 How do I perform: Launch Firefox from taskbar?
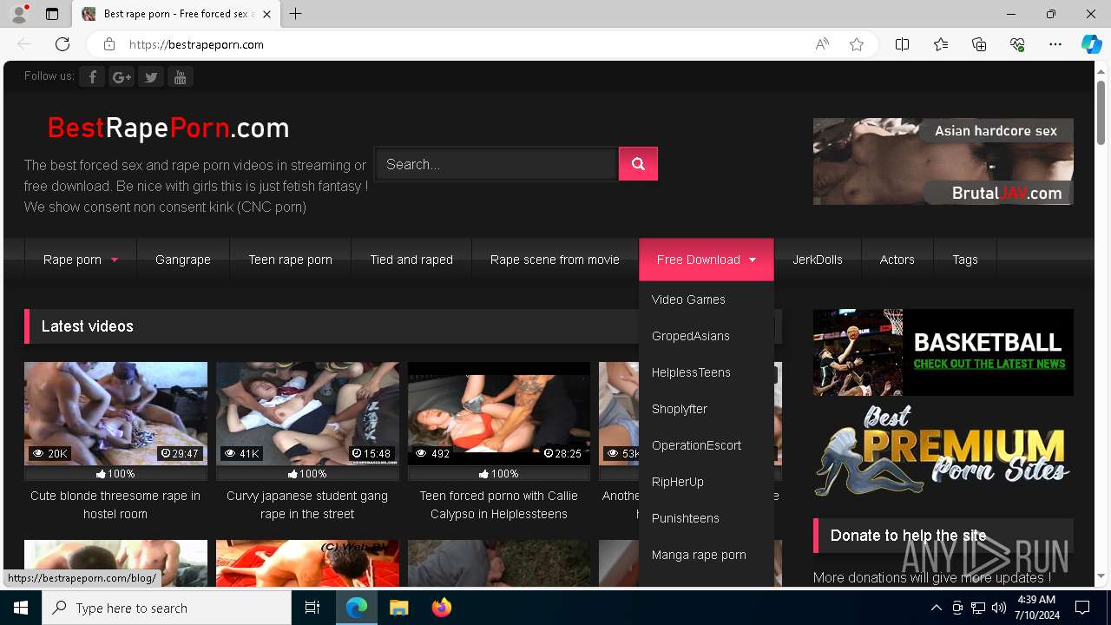441,608
